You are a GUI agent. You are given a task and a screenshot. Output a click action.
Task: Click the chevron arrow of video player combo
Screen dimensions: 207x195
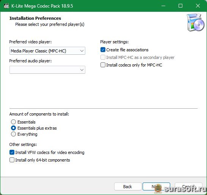(x=82, y=51)
